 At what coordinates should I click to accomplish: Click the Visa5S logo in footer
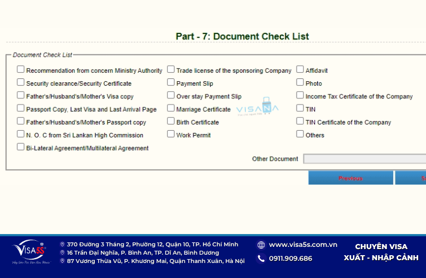(x=31, y=252)
